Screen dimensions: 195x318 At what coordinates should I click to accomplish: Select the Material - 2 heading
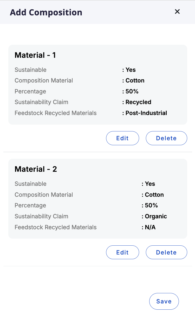36,169
